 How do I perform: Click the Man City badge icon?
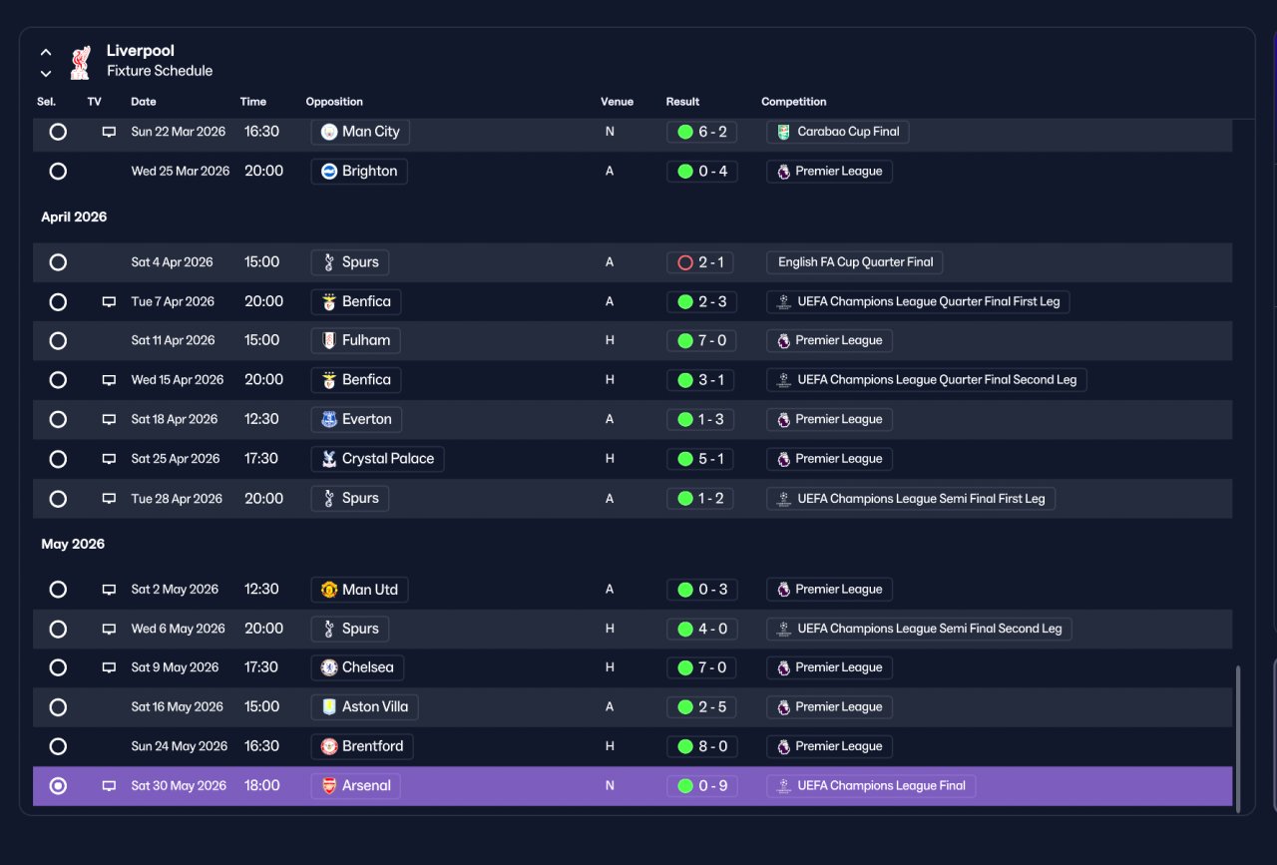pyautogui.click(x=329, y=132)
